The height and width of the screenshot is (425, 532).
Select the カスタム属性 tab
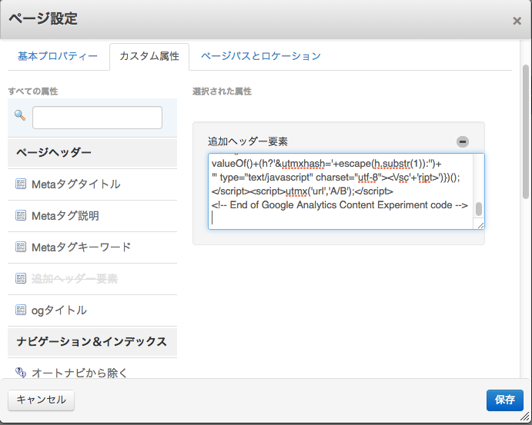pyautogui.click(x=149, y=56)
